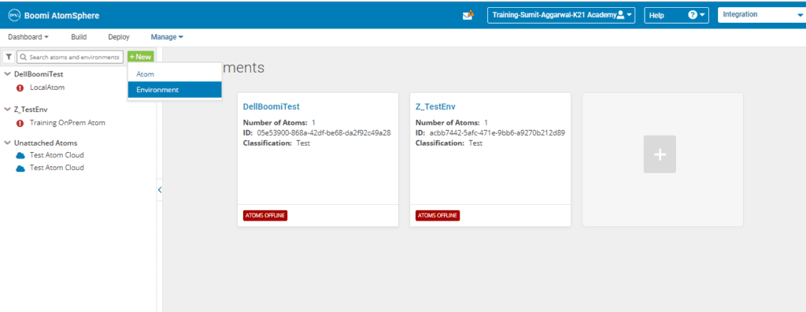This screenshot has width=806, height=312.
Task: Open the Dashboard dropdown menu
Action: point(28,37)
